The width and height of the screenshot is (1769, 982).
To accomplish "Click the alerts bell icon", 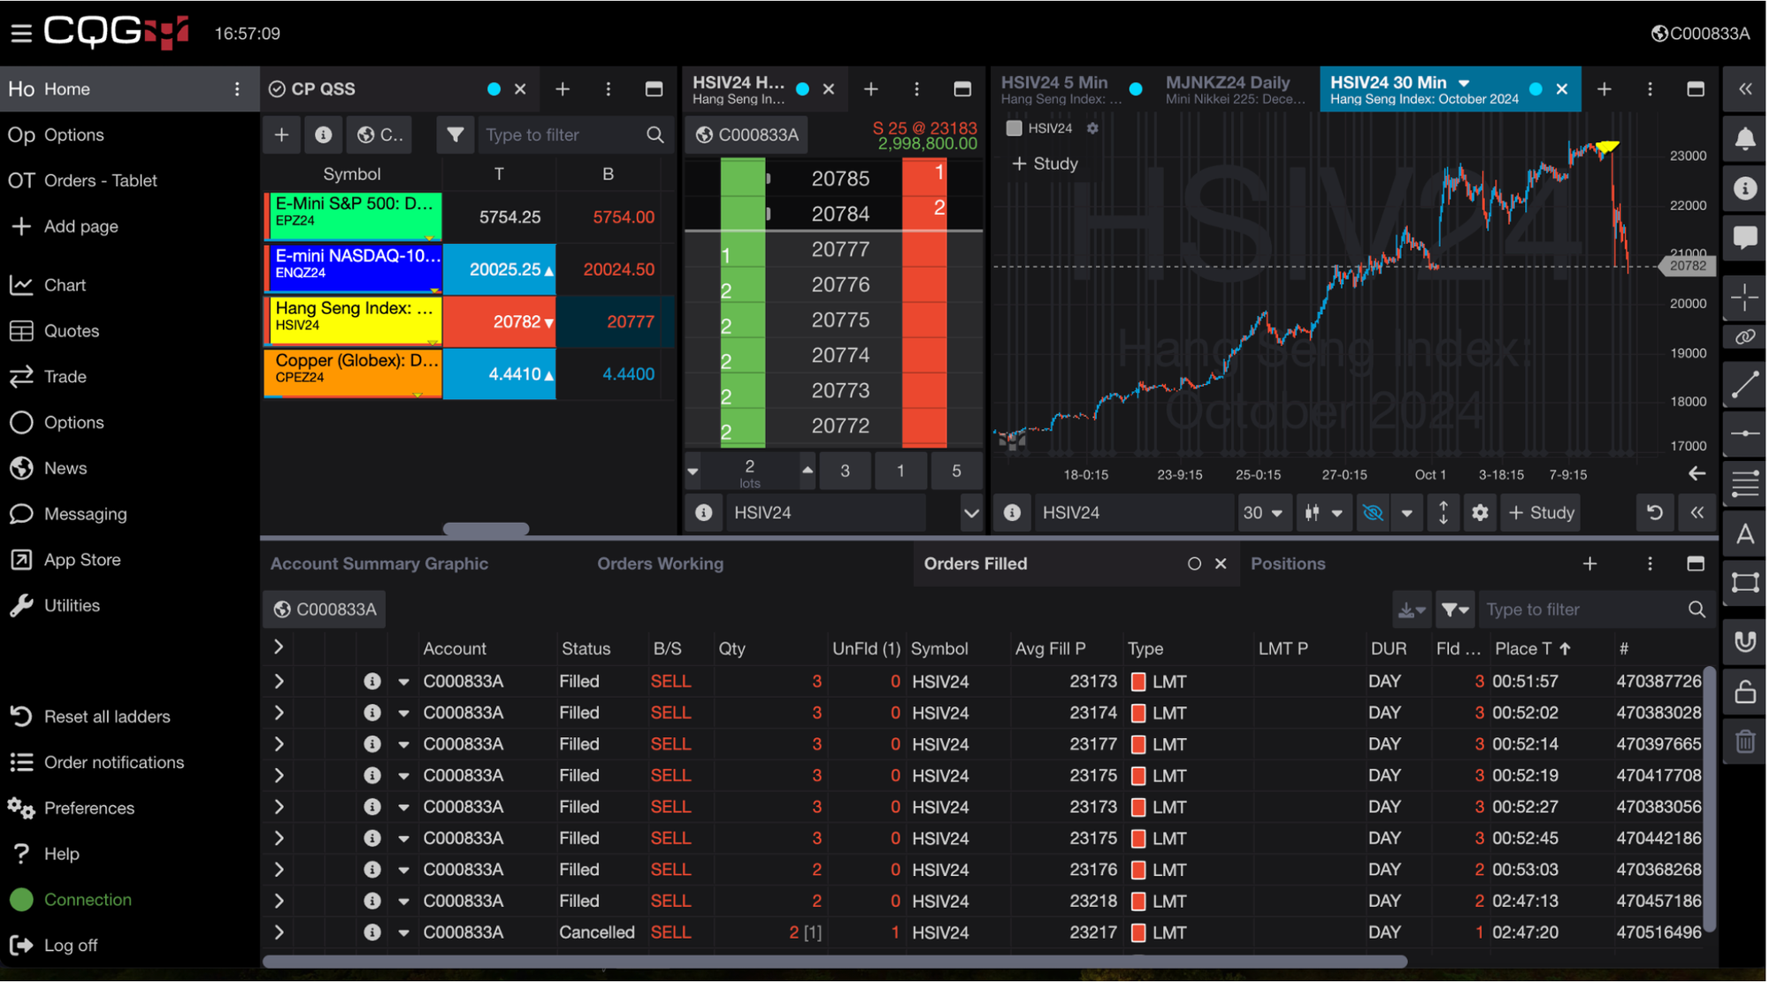I will 1744,139.
